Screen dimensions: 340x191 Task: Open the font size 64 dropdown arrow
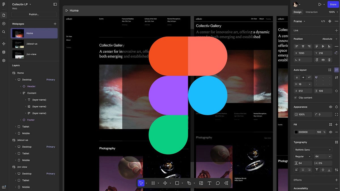point(330,156)
